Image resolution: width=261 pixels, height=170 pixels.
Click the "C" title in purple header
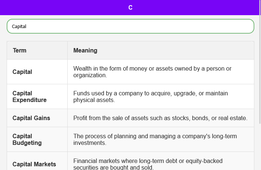point(130,7)
